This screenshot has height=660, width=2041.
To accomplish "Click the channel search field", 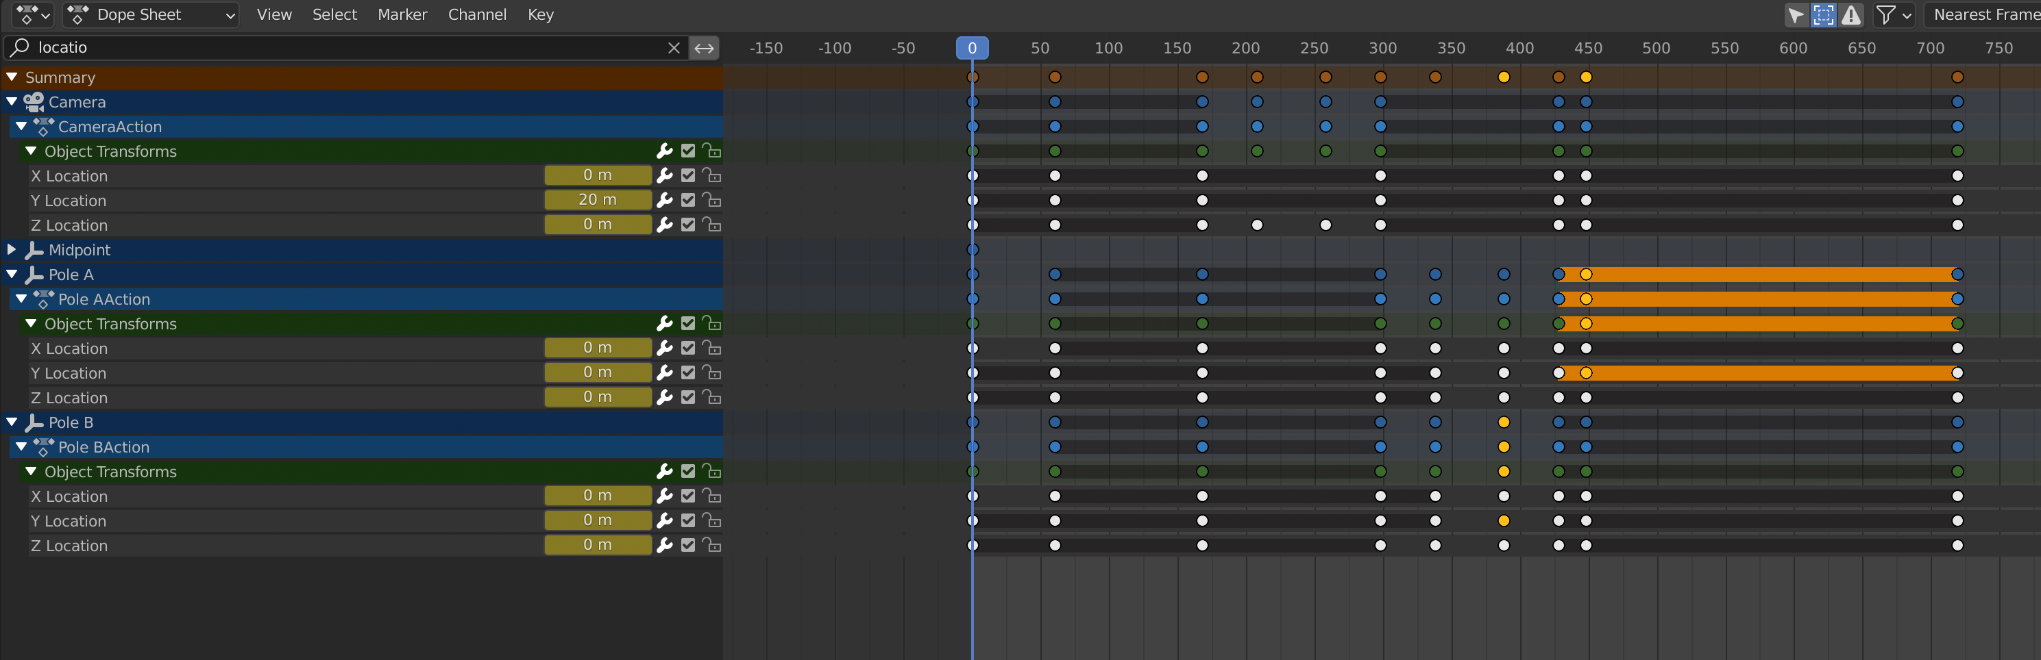I will pos(346,47).
